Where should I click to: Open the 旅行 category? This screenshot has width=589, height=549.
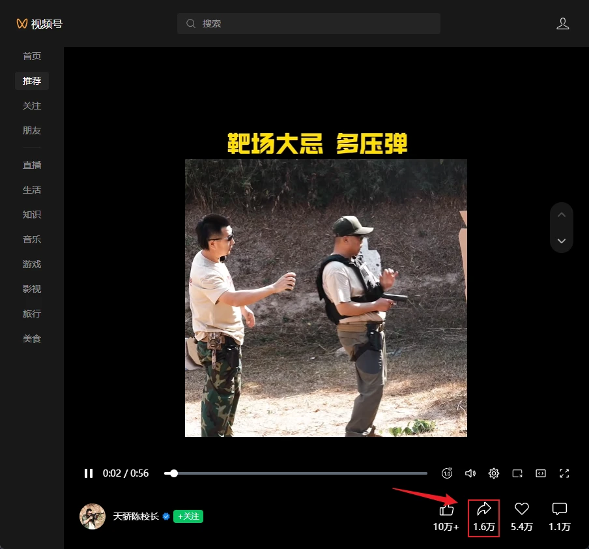(32, 314)
